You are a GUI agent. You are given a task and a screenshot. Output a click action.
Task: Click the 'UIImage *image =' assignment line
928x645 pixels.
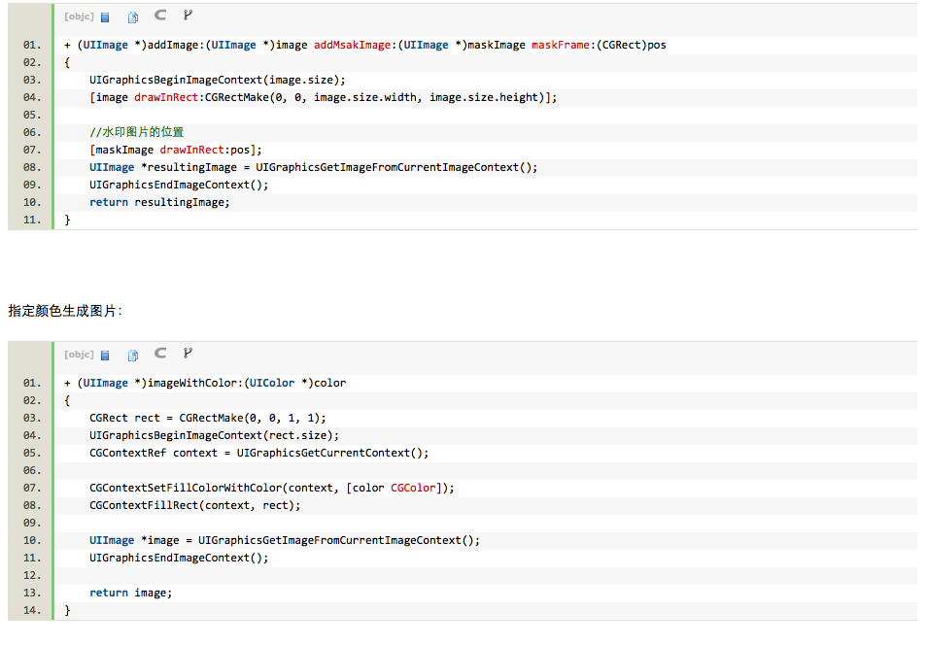285,540
